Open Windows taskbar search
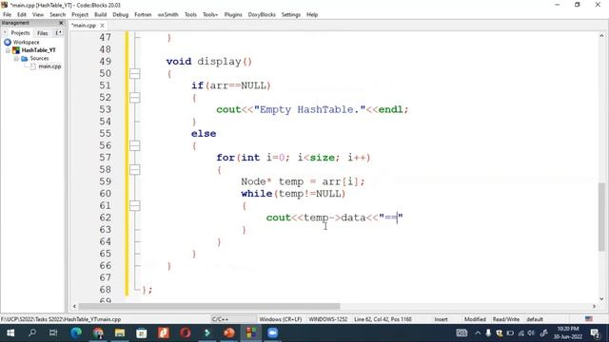Viewport: 609px width, 342px height. [32, 332]
